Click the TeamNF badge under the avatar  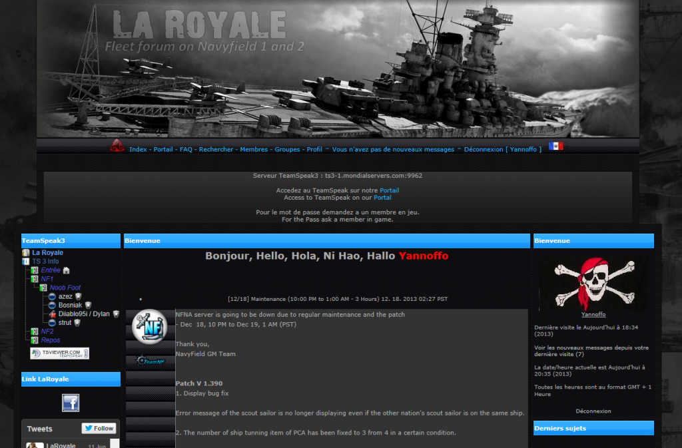click(x=151, y=361)
